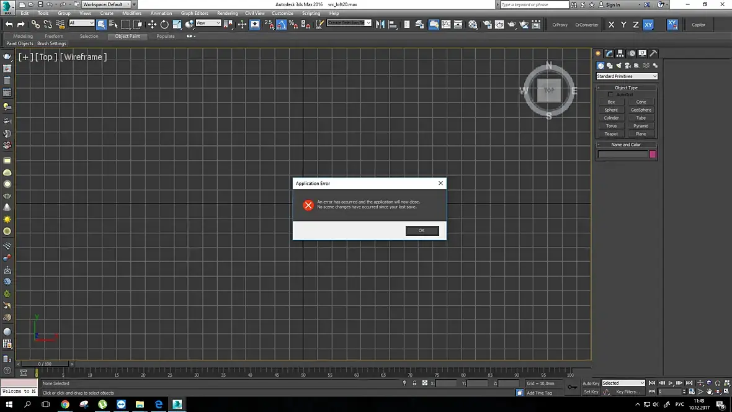Click the Teapot primitive button
The height and width of the screenshot is (412, 732).
(611, 134)
